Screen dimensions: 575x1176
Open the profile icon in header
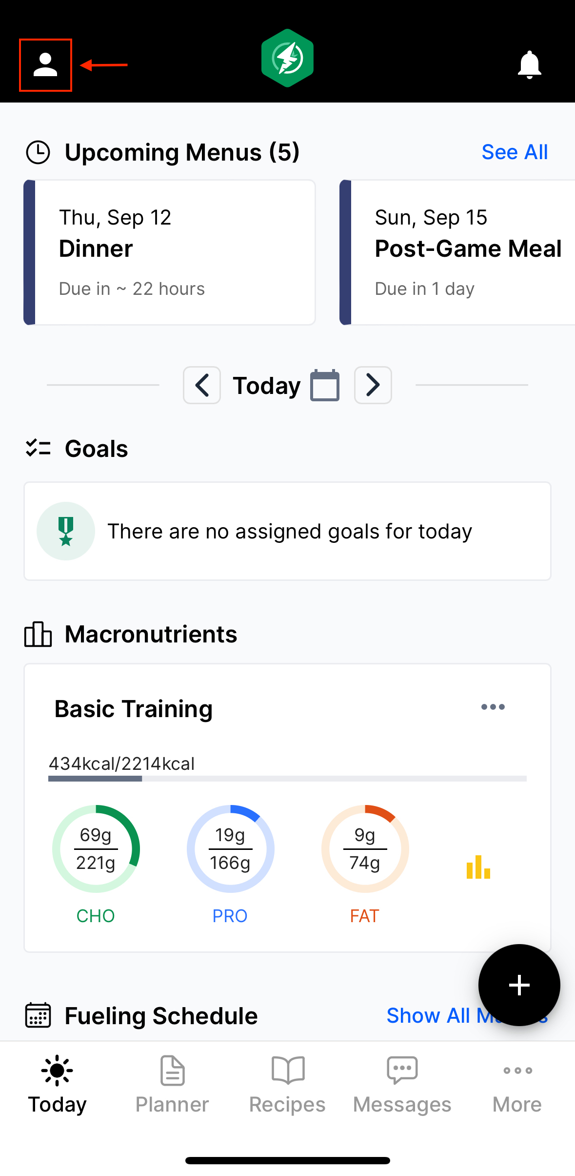[x=45, y=65]
